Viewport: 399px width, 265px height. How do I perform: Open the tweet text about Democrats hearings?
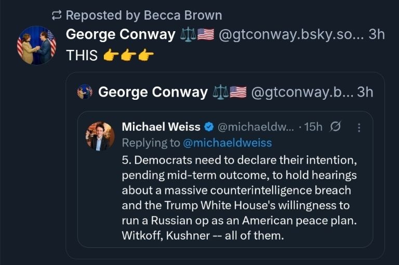pos(239,197)
